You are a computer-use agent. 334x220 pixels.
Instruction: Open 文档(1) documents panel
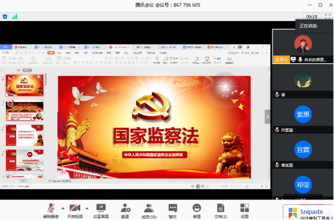(221, 210)
